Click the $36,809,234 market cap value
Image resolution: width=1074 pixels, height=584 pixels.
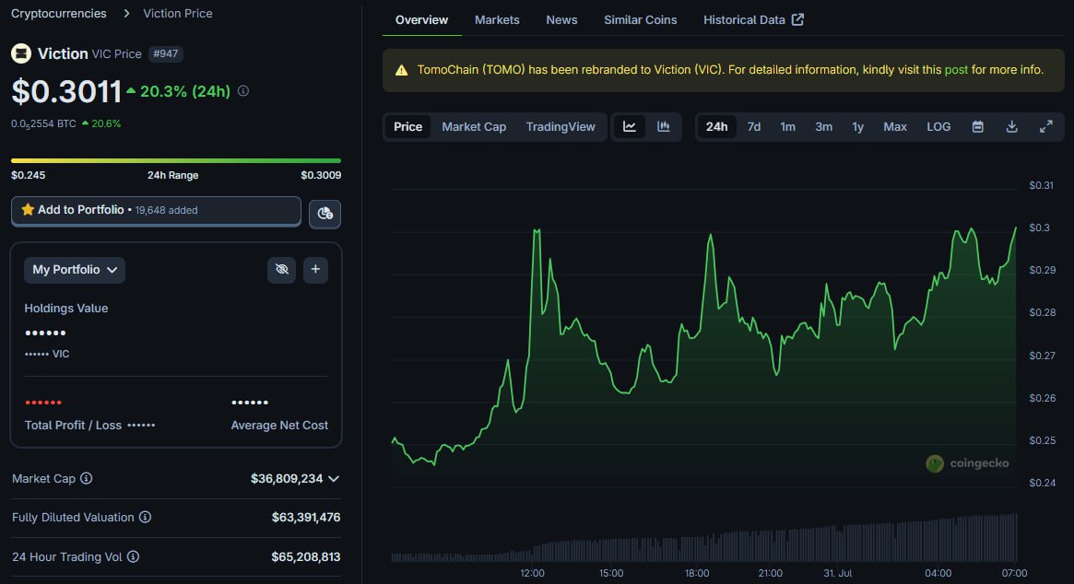[x=287, y=479]
